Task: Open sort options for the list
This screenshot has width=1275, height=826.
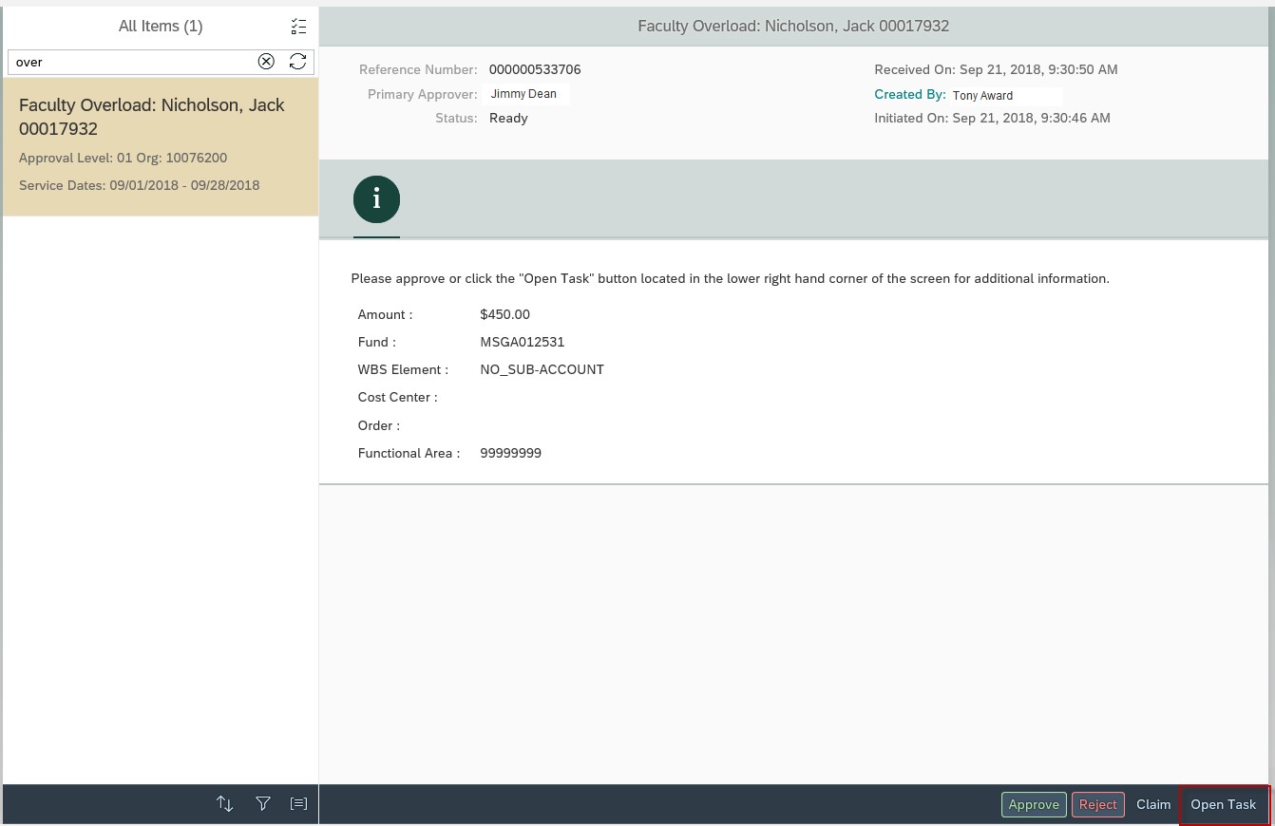Action: 225,804
